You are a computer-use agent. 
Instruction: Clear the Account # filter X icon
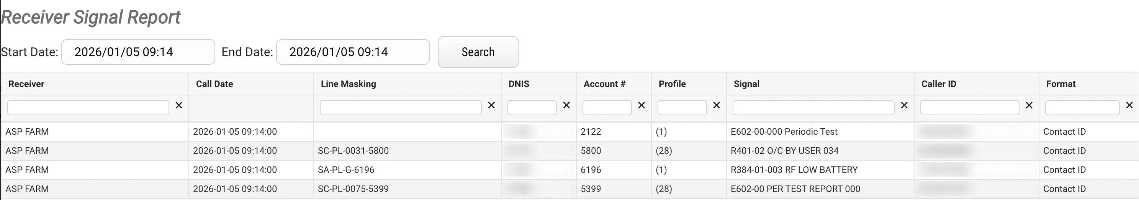pyautogui.click(x=642, y=105)
